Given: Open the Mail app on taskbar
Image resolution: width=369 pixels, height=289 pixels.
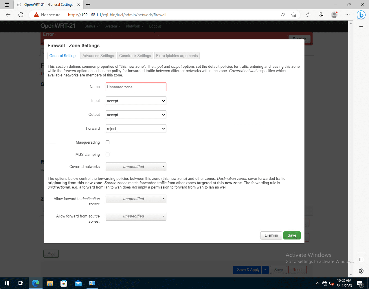Looking at the screenshot, I should pos(78,283).
